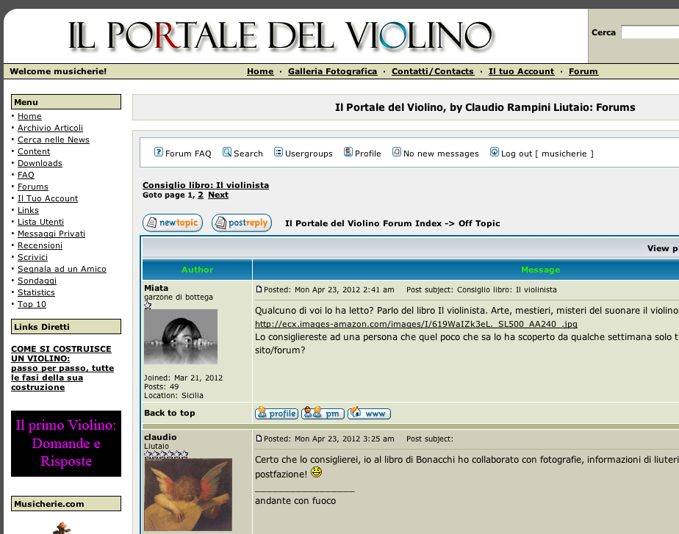679x534 pixels.
Task: Click the Log out icon
Action: pos(495,152)
